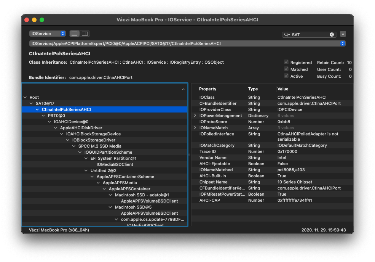Select the IOProviderClass property row
The width and height of the screenshot is (375, 262).
click(x=273, y=109)
